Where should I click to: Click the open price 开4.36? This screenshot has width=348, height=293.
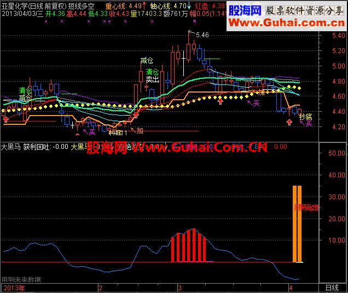55,14
